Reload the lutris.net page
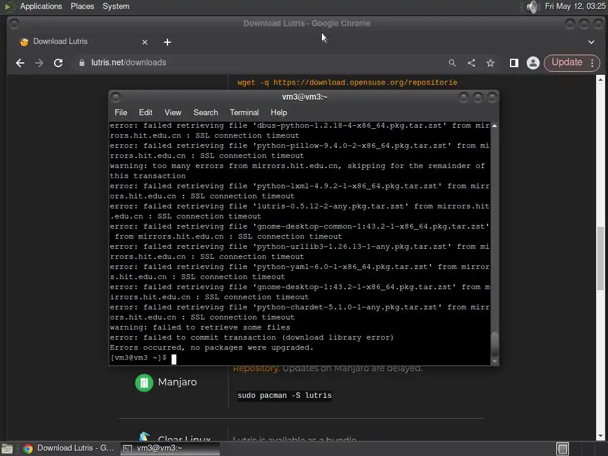This screenshot has height=456, width=608. pos(58,63)
